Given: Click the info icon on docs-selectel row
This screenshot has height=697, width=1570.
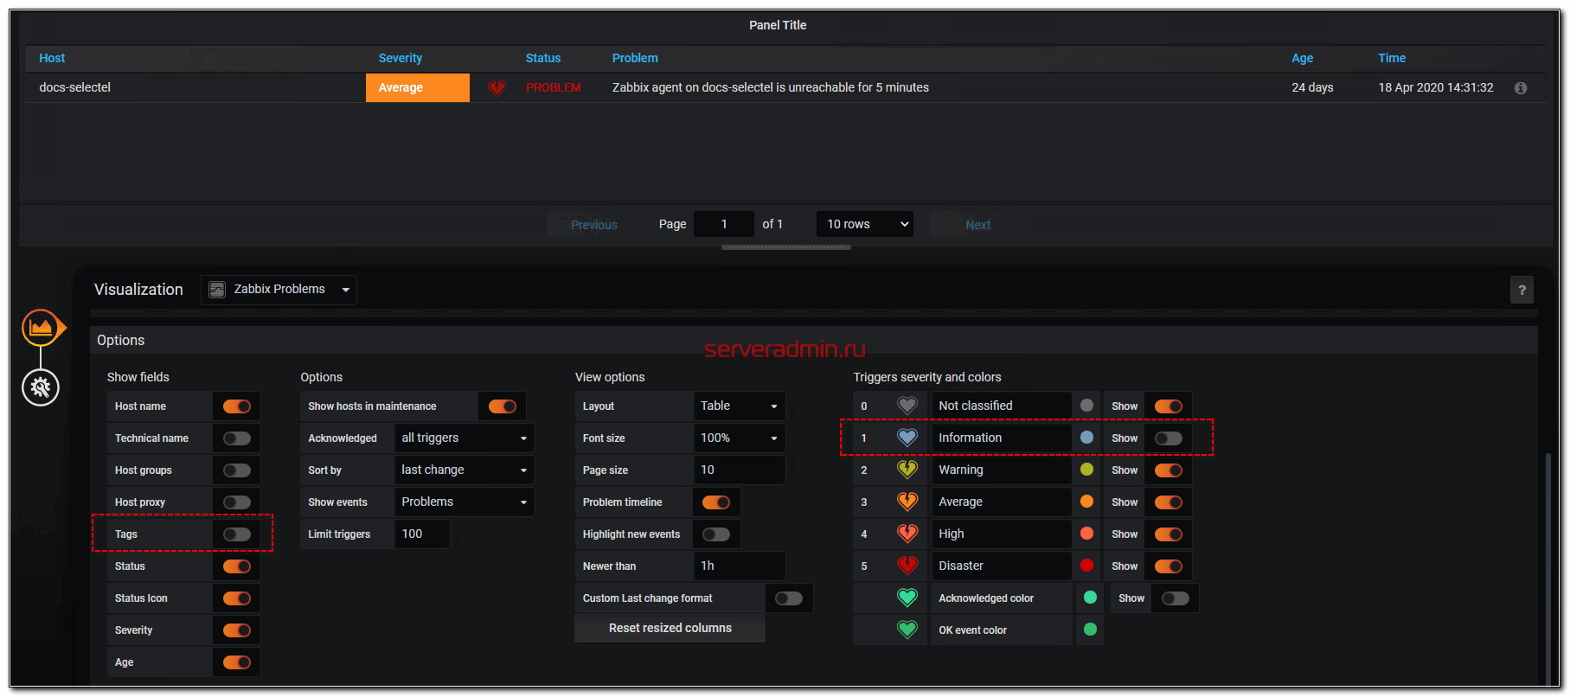Looking at the screenshot, I should tap(1520, 88).
